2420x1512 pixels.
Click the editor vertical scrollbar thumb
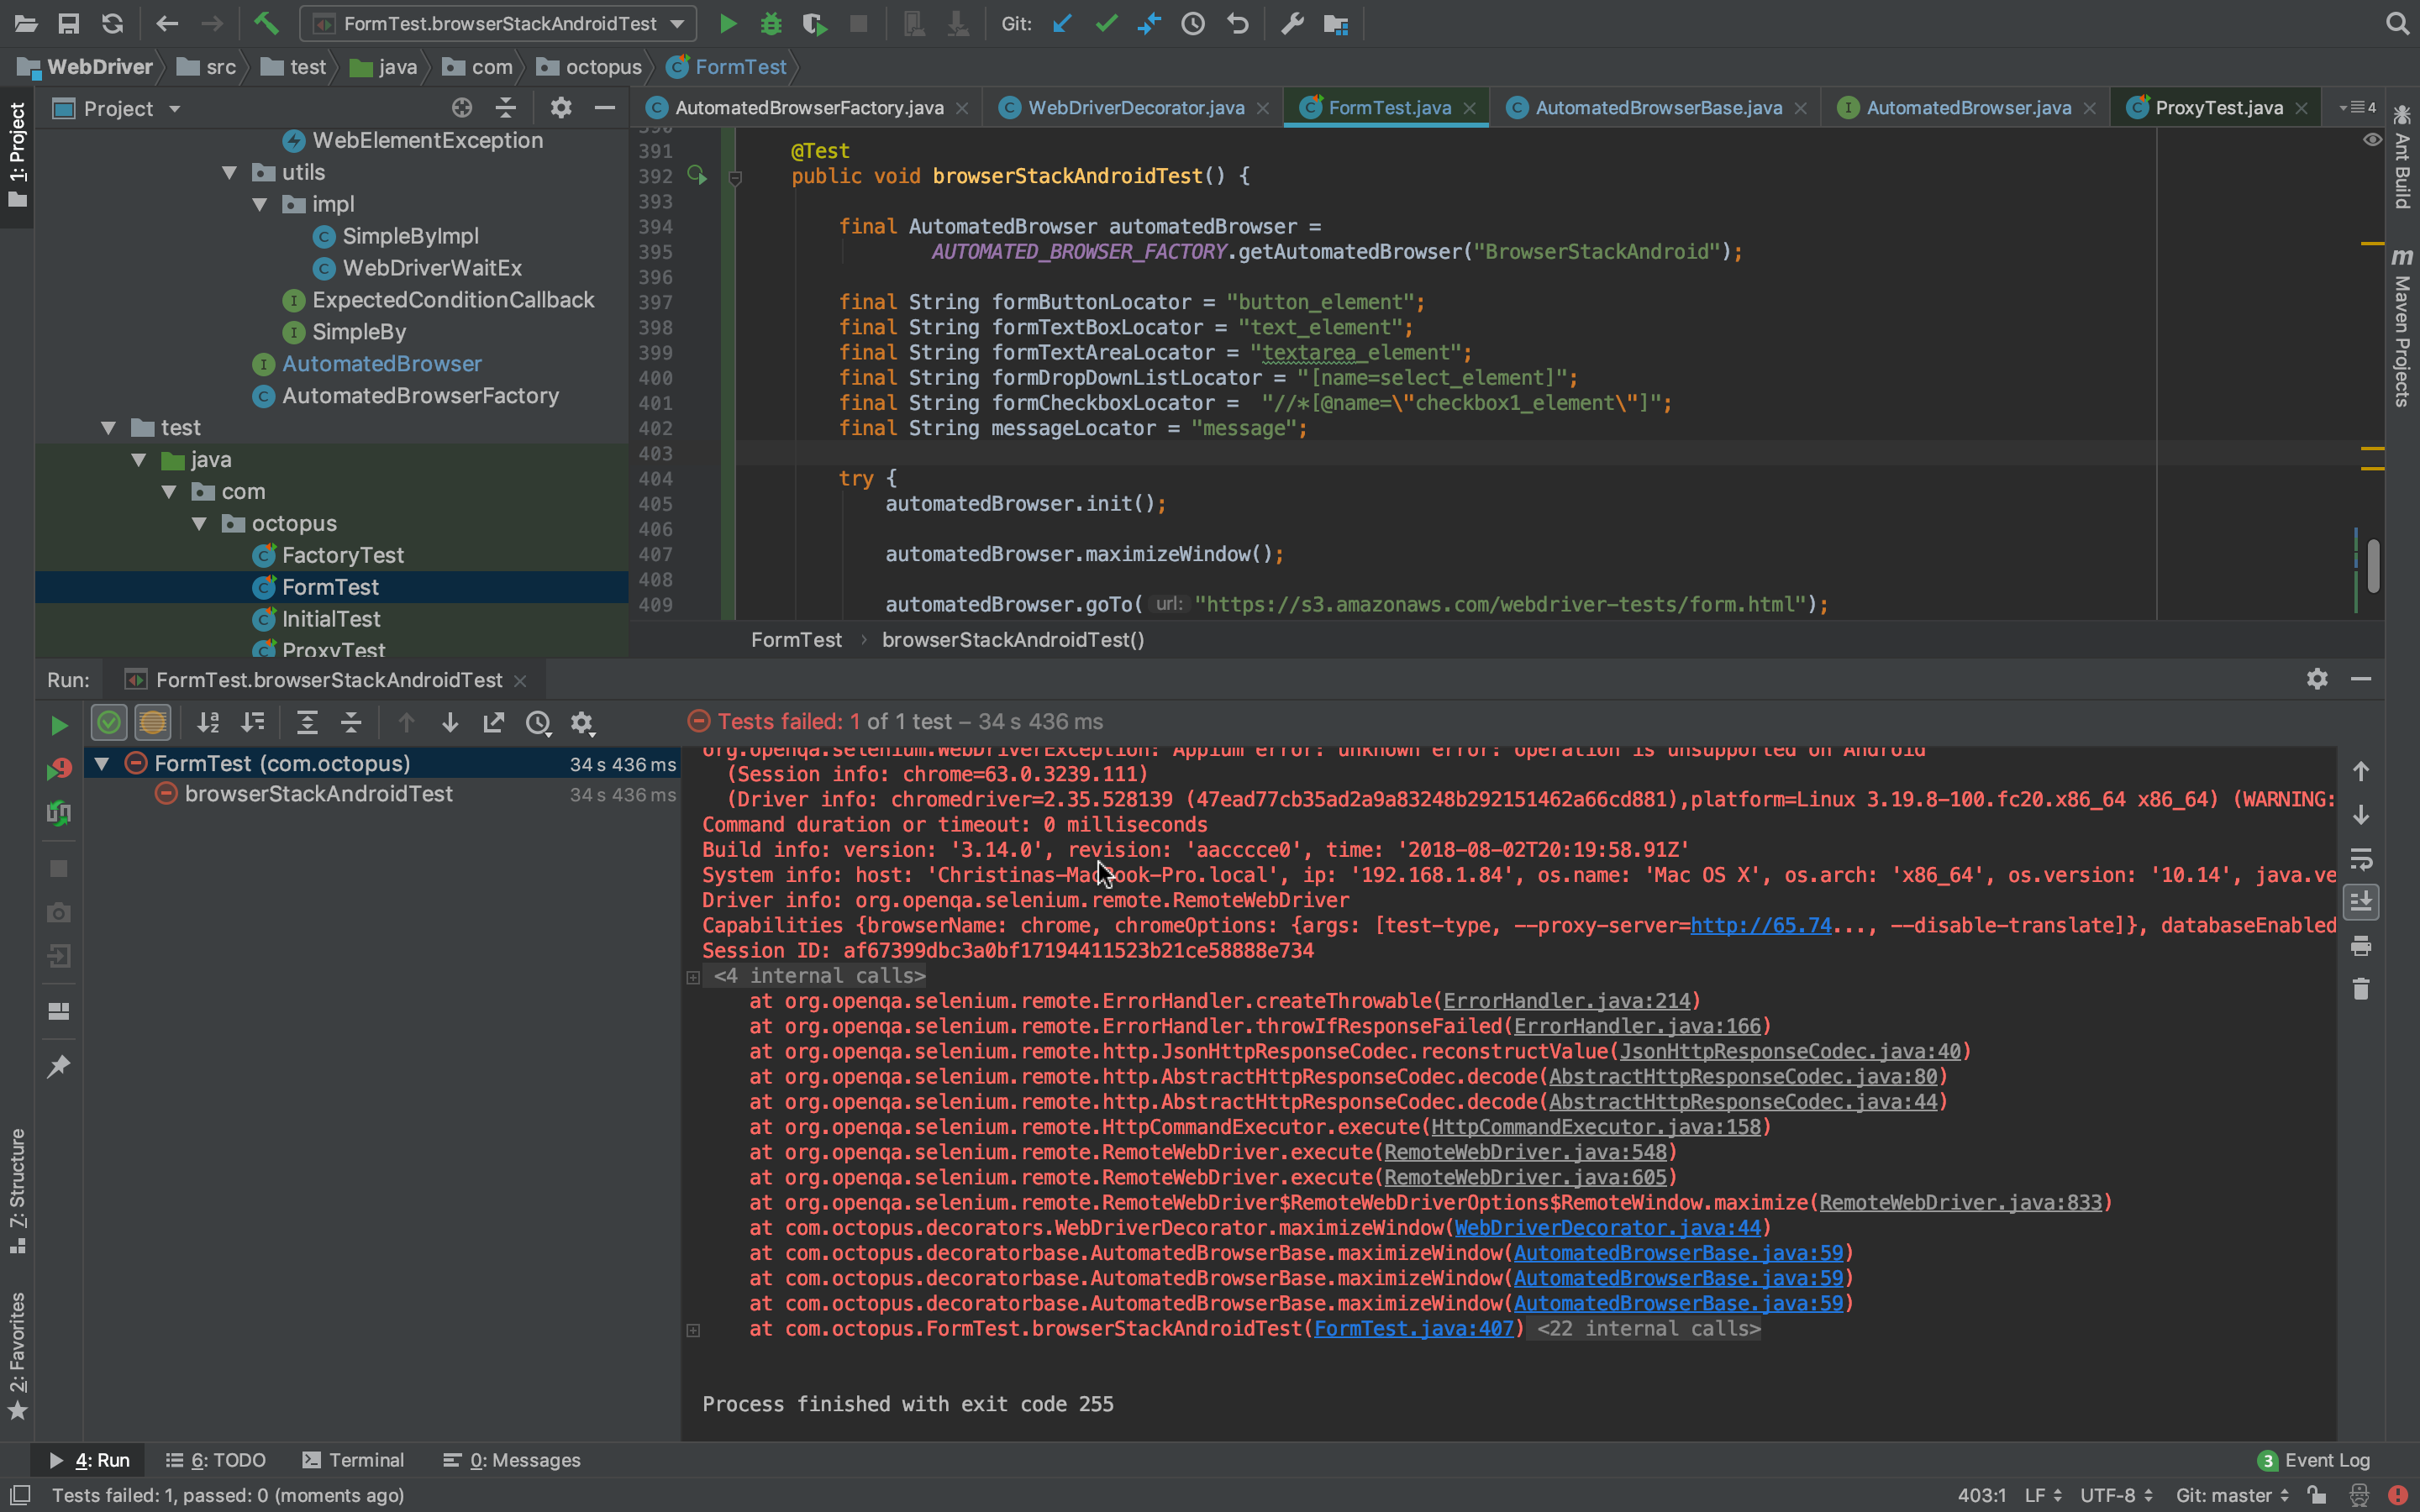[2373, 565]
